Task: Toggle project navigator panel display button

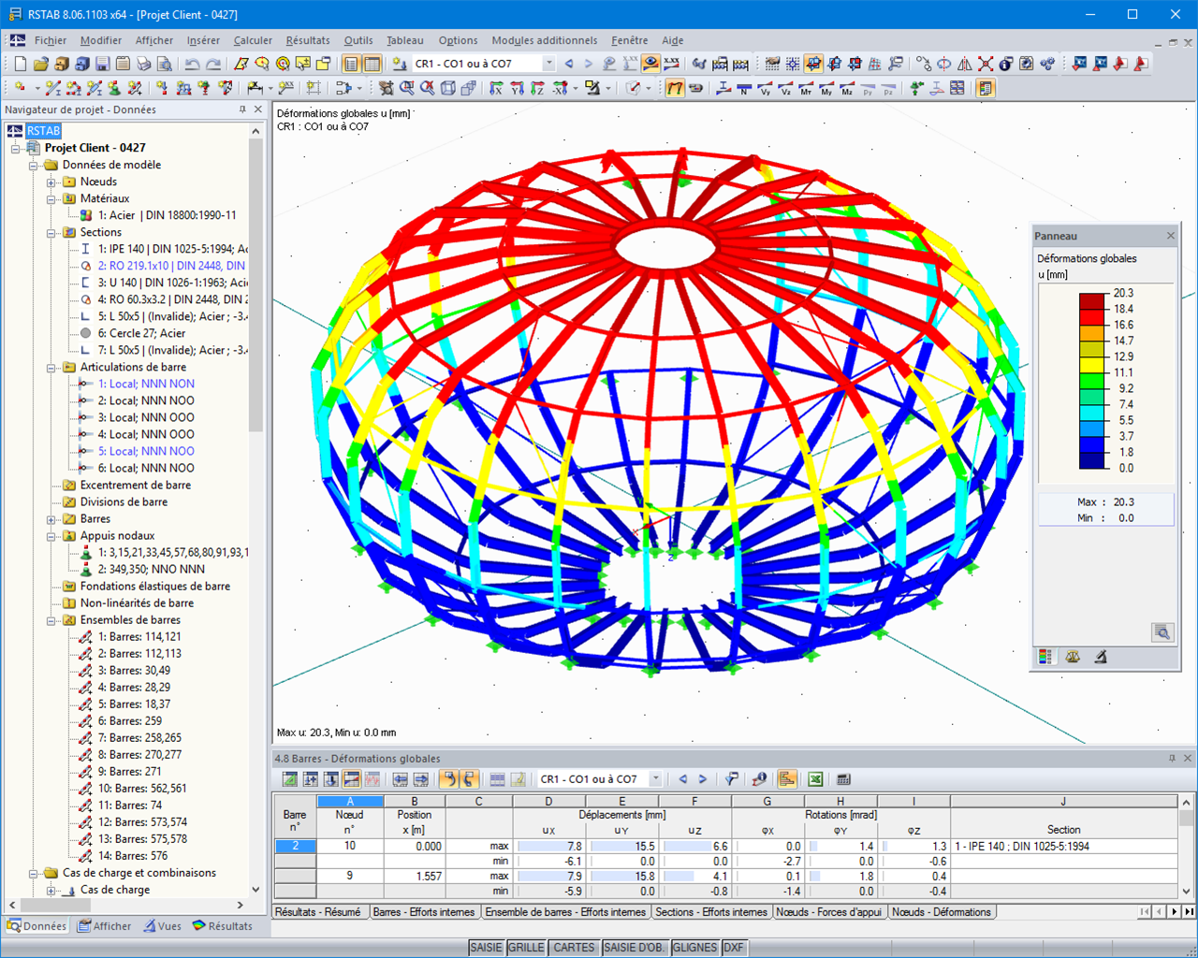Action: pyautogui.click(x=351, y=64)
